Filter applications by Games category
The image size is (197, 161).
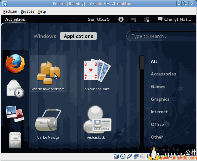pyautogui.click(x=158, y=86)
